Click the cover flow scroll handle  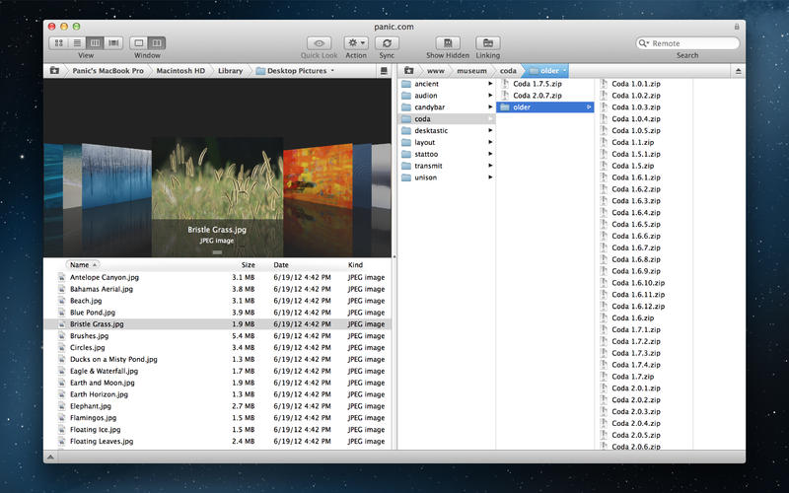pyautogui.click(x=217, y=252)
